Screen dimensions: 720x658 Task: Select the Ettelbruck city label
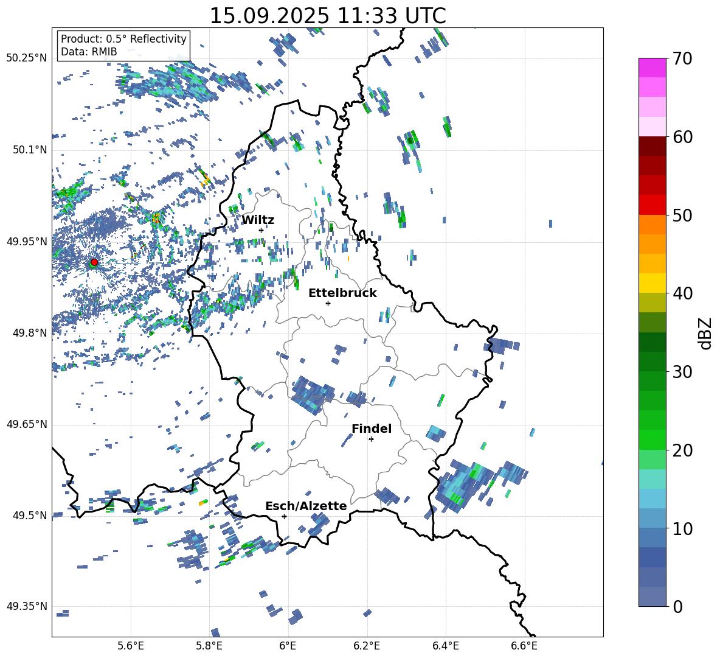(342, 293)
